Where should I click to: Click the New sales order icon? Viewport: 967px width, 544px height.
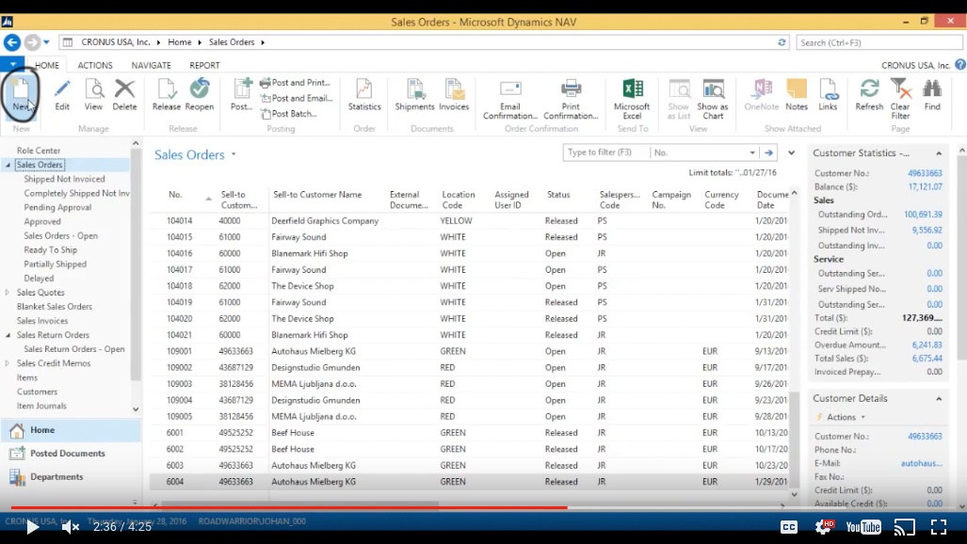[21, 94]
